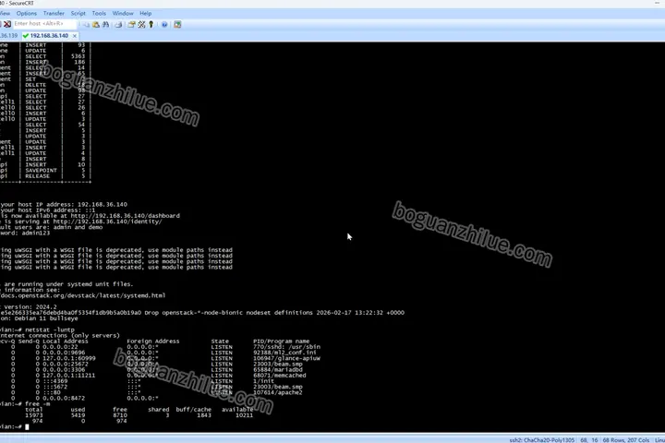Click the '65884/mariadbd' process entry

point(278,370)
